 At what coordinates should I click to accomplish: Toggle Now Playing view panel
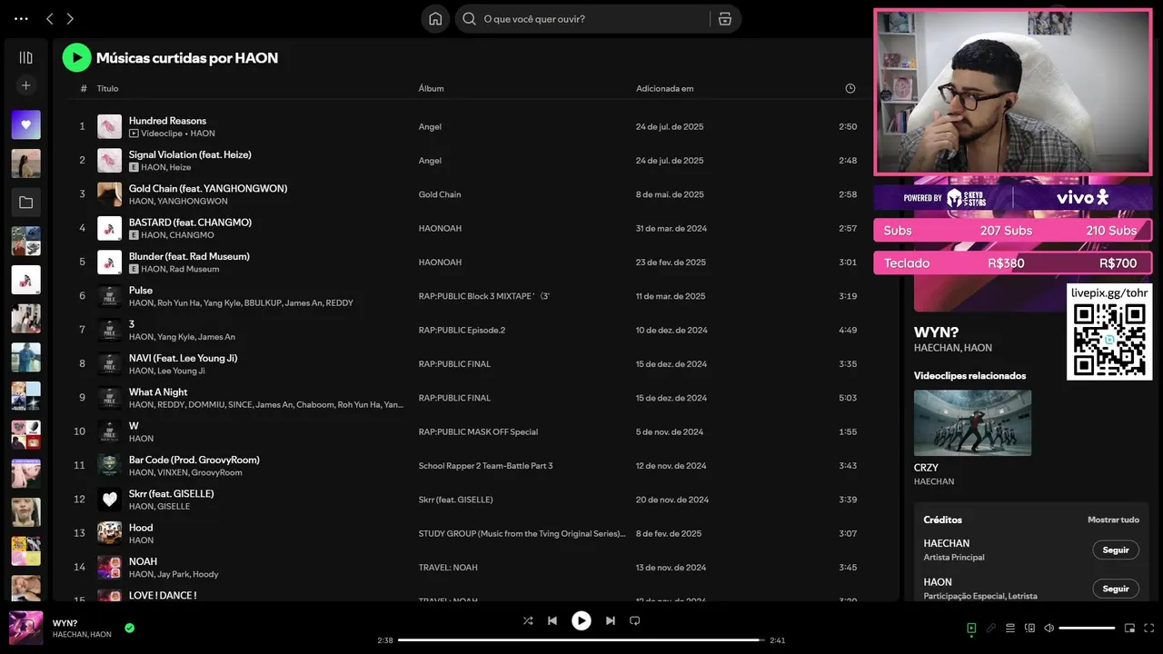point(971,628)
